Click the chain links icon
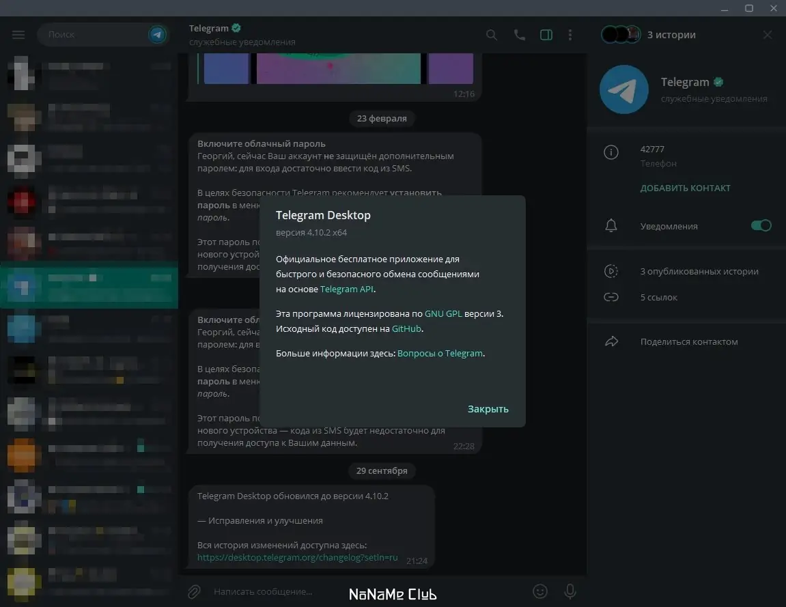 [611, 297]
